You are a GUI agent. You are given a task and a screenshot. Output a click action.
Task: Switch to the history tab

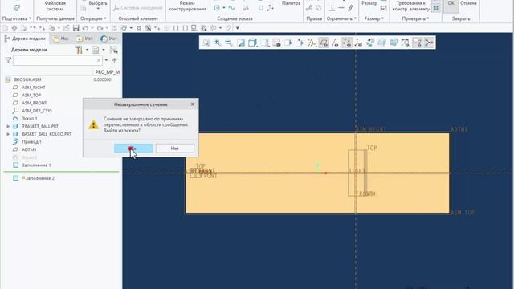[109, 39]
